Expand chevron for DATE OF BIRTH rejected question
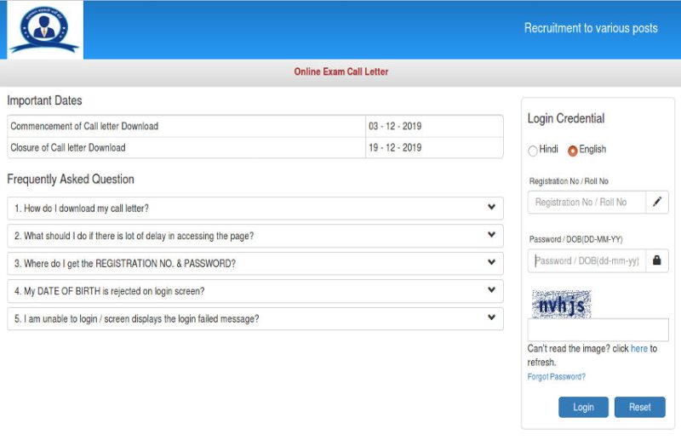The height and width of the screenshot is (440, 681). (x=491, y=290)
